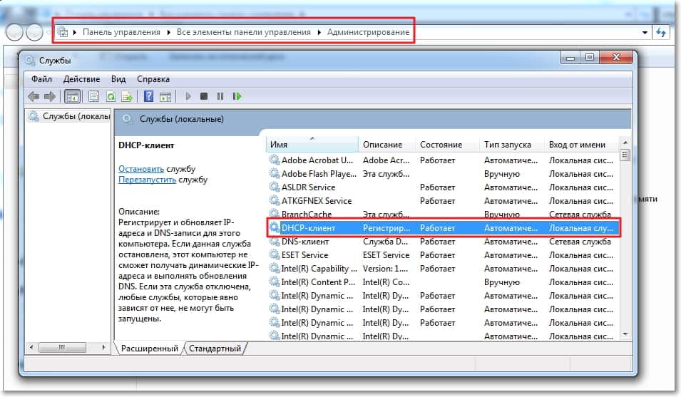Open the address bar history dropdown arrow
681x397 pixels.
coord(645,33)
